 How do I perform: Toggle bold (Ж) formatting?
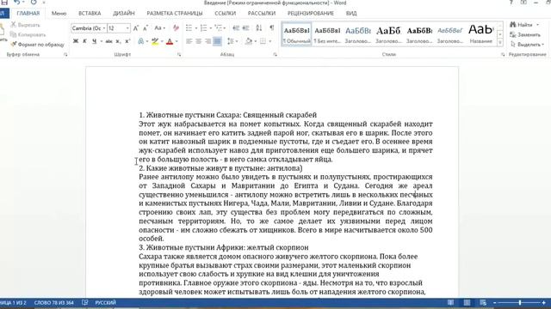[x=75, y=41]
